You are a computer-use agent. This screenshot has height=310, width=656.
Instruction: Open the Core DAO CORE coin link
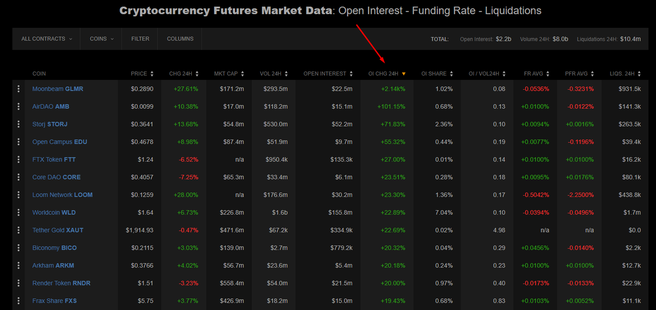(56, 177)
